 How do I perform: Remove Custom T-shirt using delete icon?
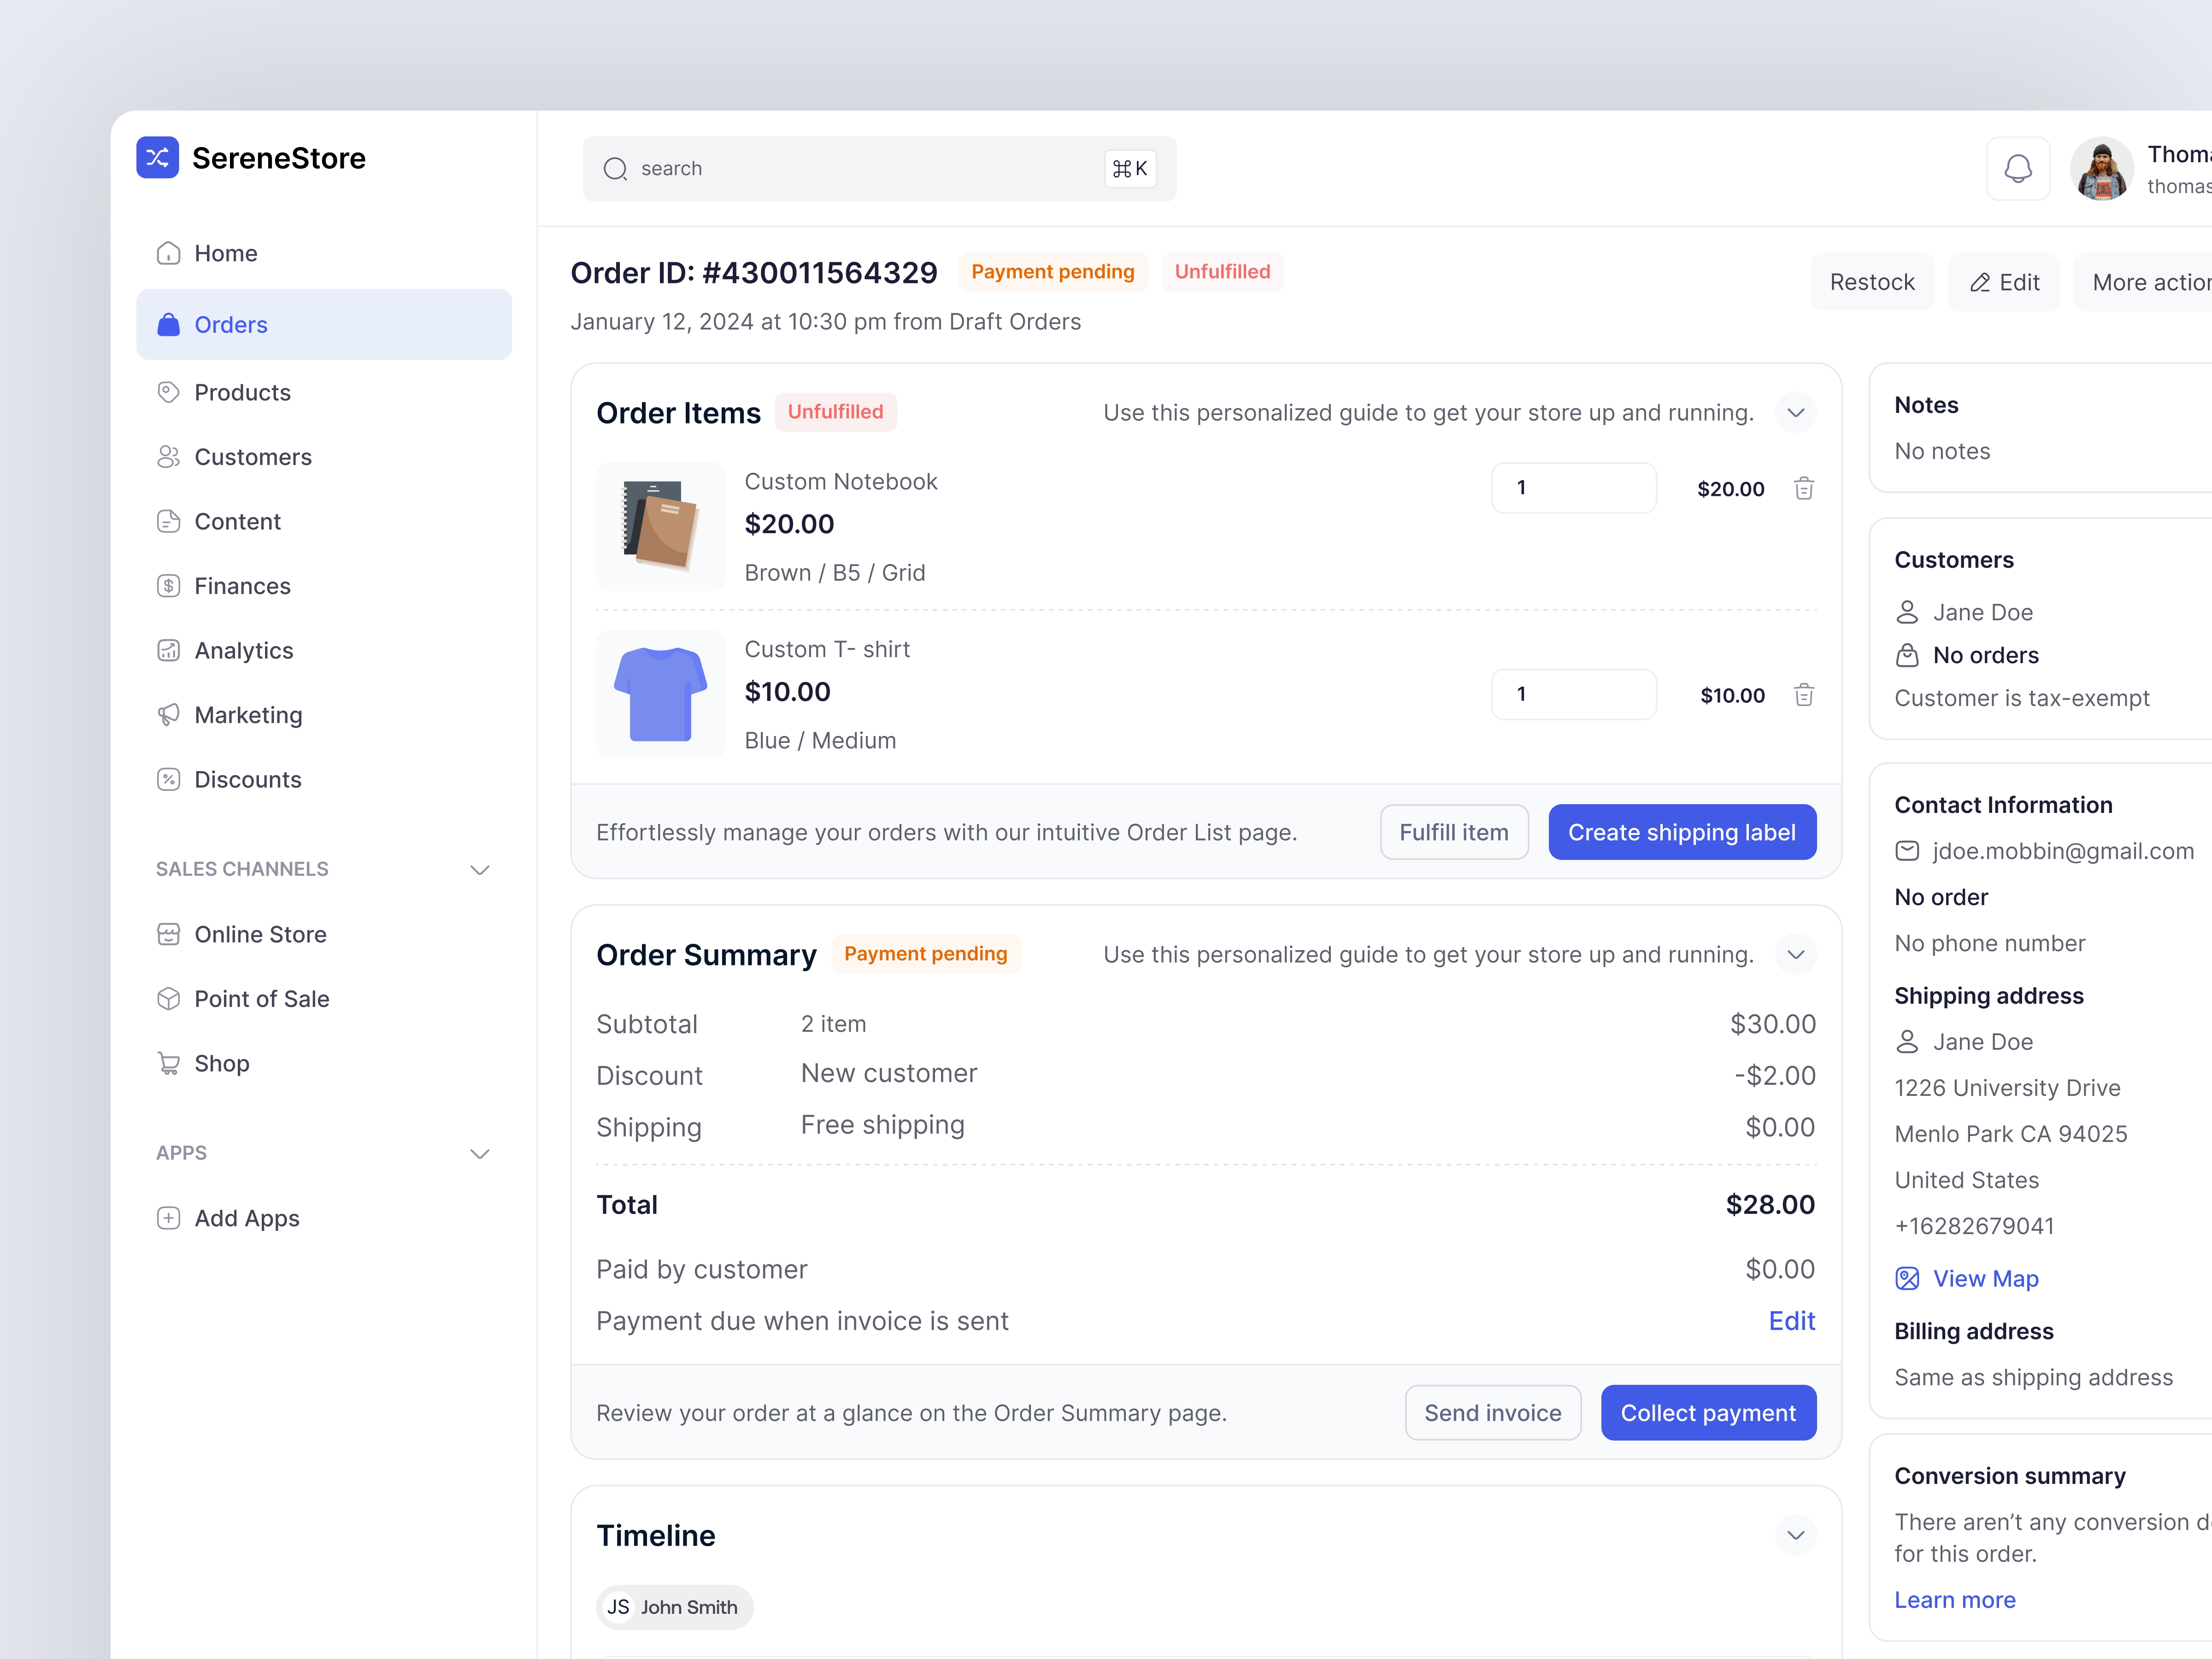tap(1804, 695)
